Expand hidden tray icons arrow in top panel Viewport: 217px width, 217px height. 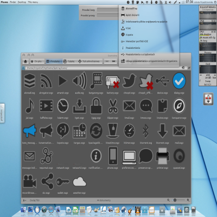[180, 3]
